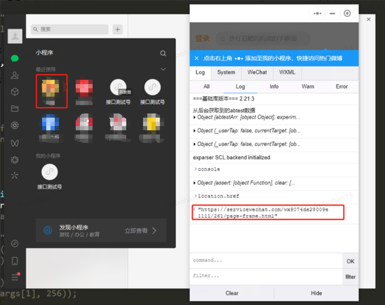385x305 pixels.
Task: Expand the second Object {_userTap entry
Action: [x=247, y=144]
